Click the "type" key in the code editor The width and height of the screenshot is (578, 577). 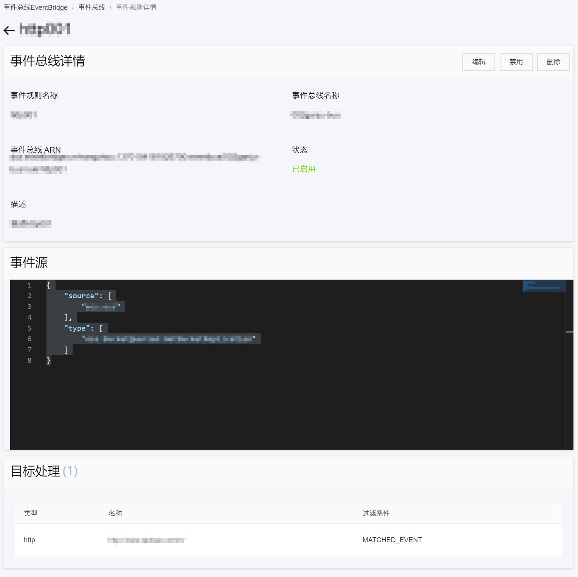pyautogui.click(x=77, y=328)
